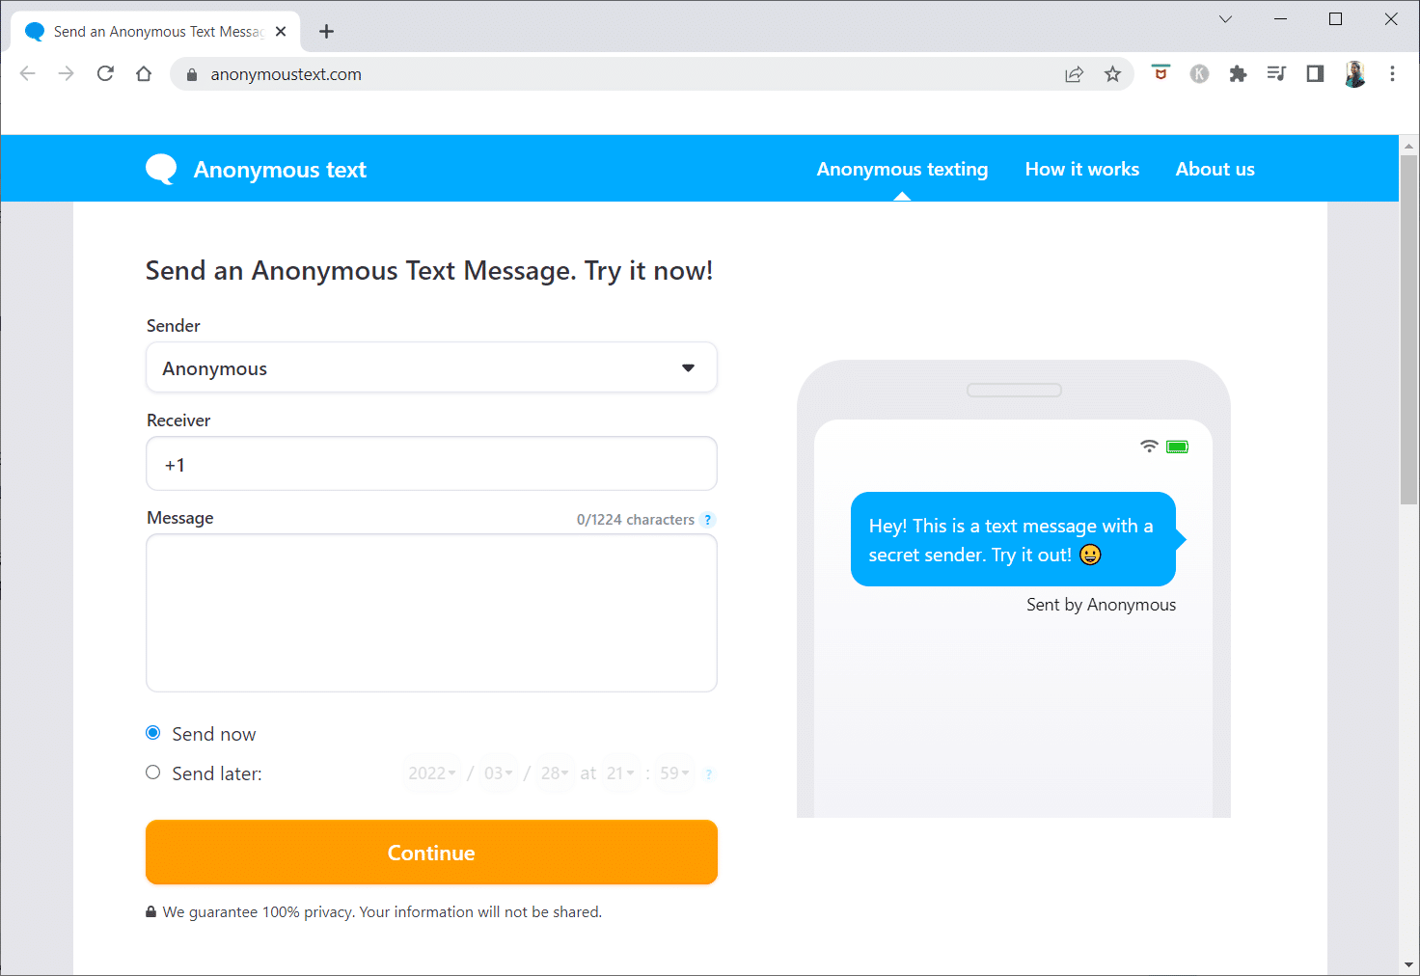Open the gray K extension icon
This screenshot has width=1420, height=976.
click(1199, 74)
